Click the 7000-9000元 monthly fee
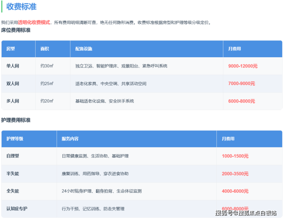This screenshot has width=283, height=219. 241,84
